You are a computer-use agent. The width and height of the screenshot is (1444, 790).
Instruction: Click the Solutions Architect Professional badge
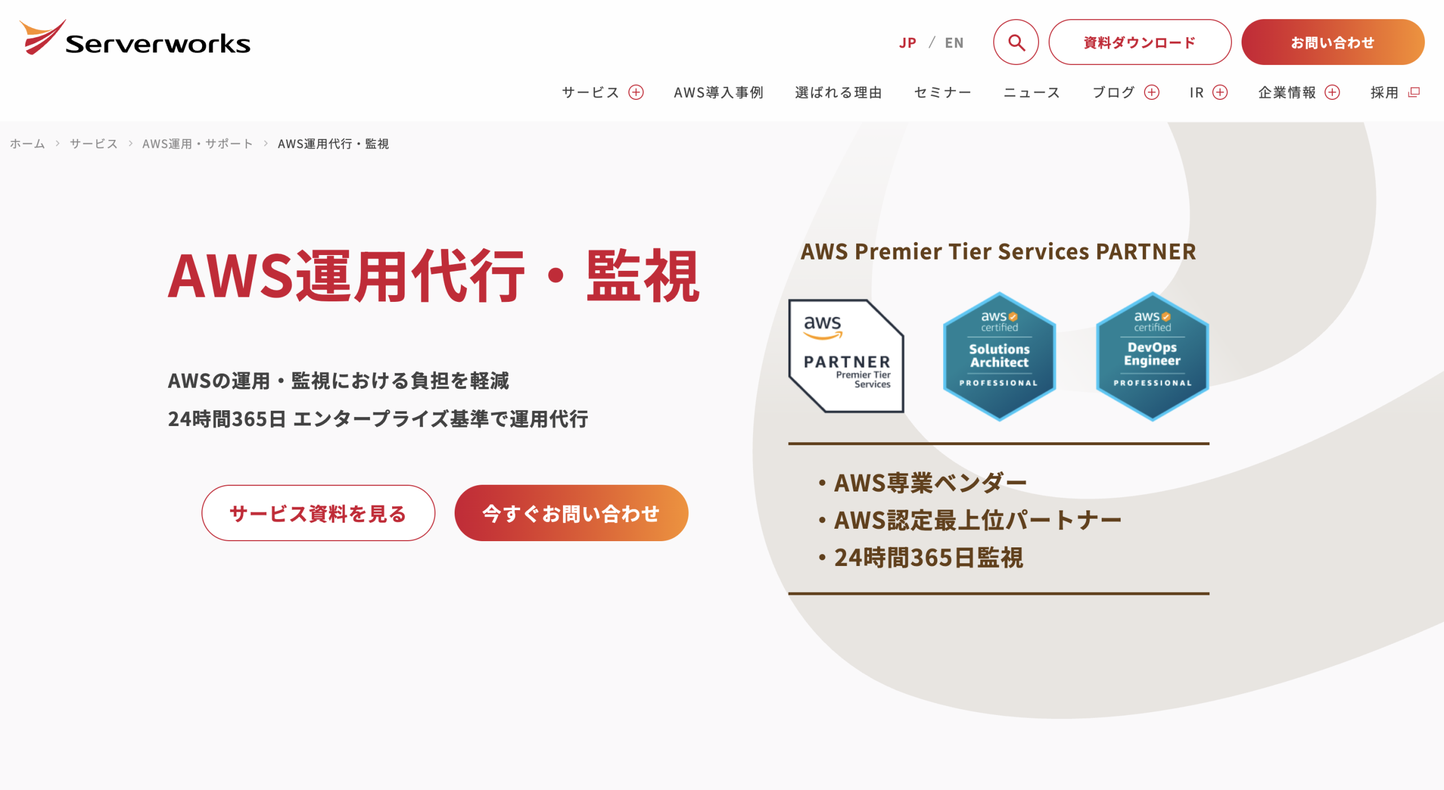click(999, 357)
